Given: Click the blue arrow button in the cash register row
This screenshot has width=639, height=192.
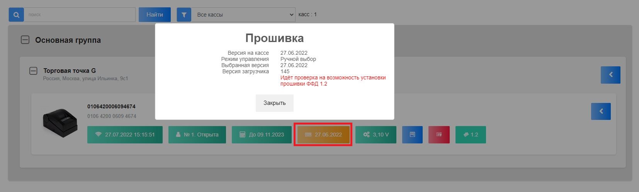Looking at the screenshot, I should (x=601, y=111).
